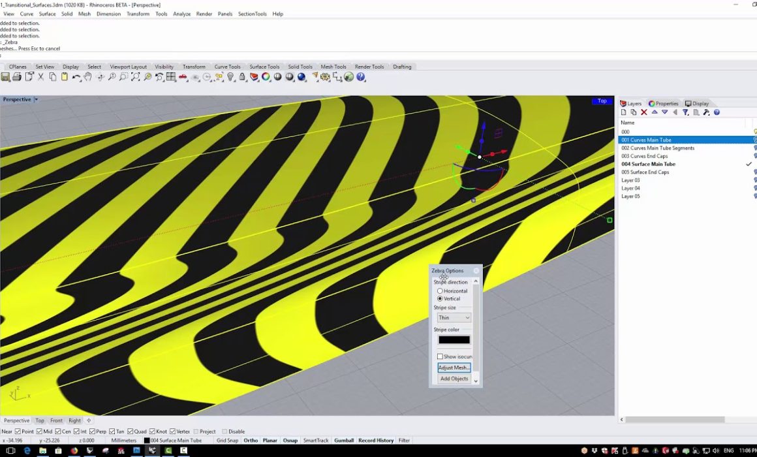Image resolution: width=757 pixels, height=457 pixels.
Task: Click the padlock Lock objects icon
Action: point(242,77)
